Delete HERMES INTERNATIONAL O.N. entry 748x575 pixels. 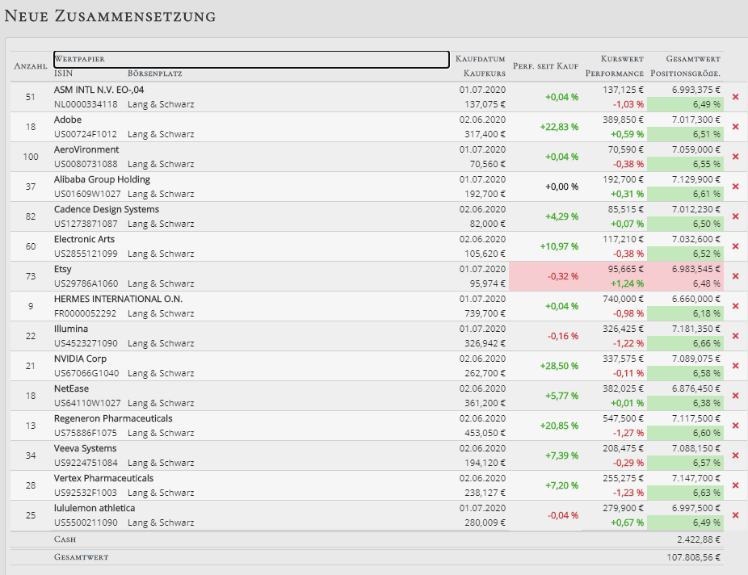[x=735, y=306]
